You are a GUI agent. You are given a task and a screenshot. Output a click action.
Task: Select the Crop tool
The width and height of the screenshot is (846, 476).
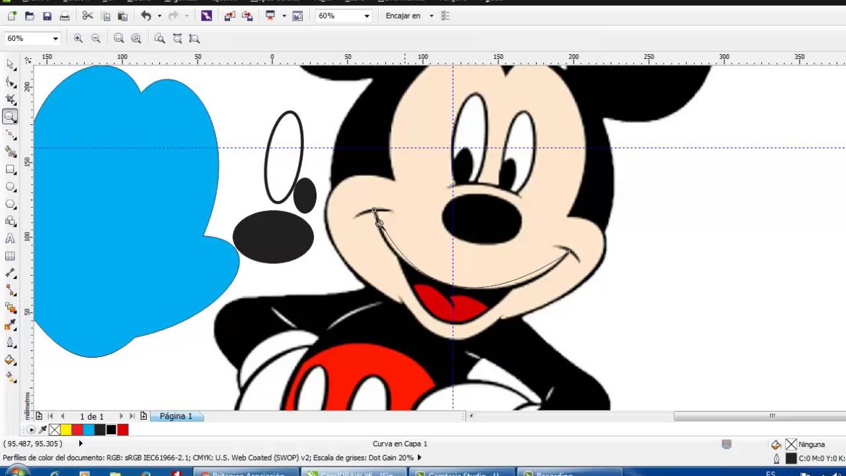[x=11, y=99]
